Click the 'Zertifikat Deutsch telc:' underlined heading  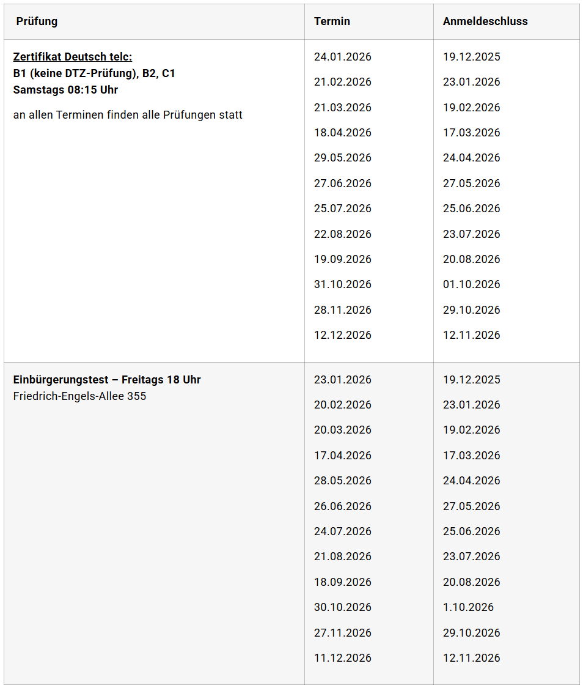click(x=72, y=57)
